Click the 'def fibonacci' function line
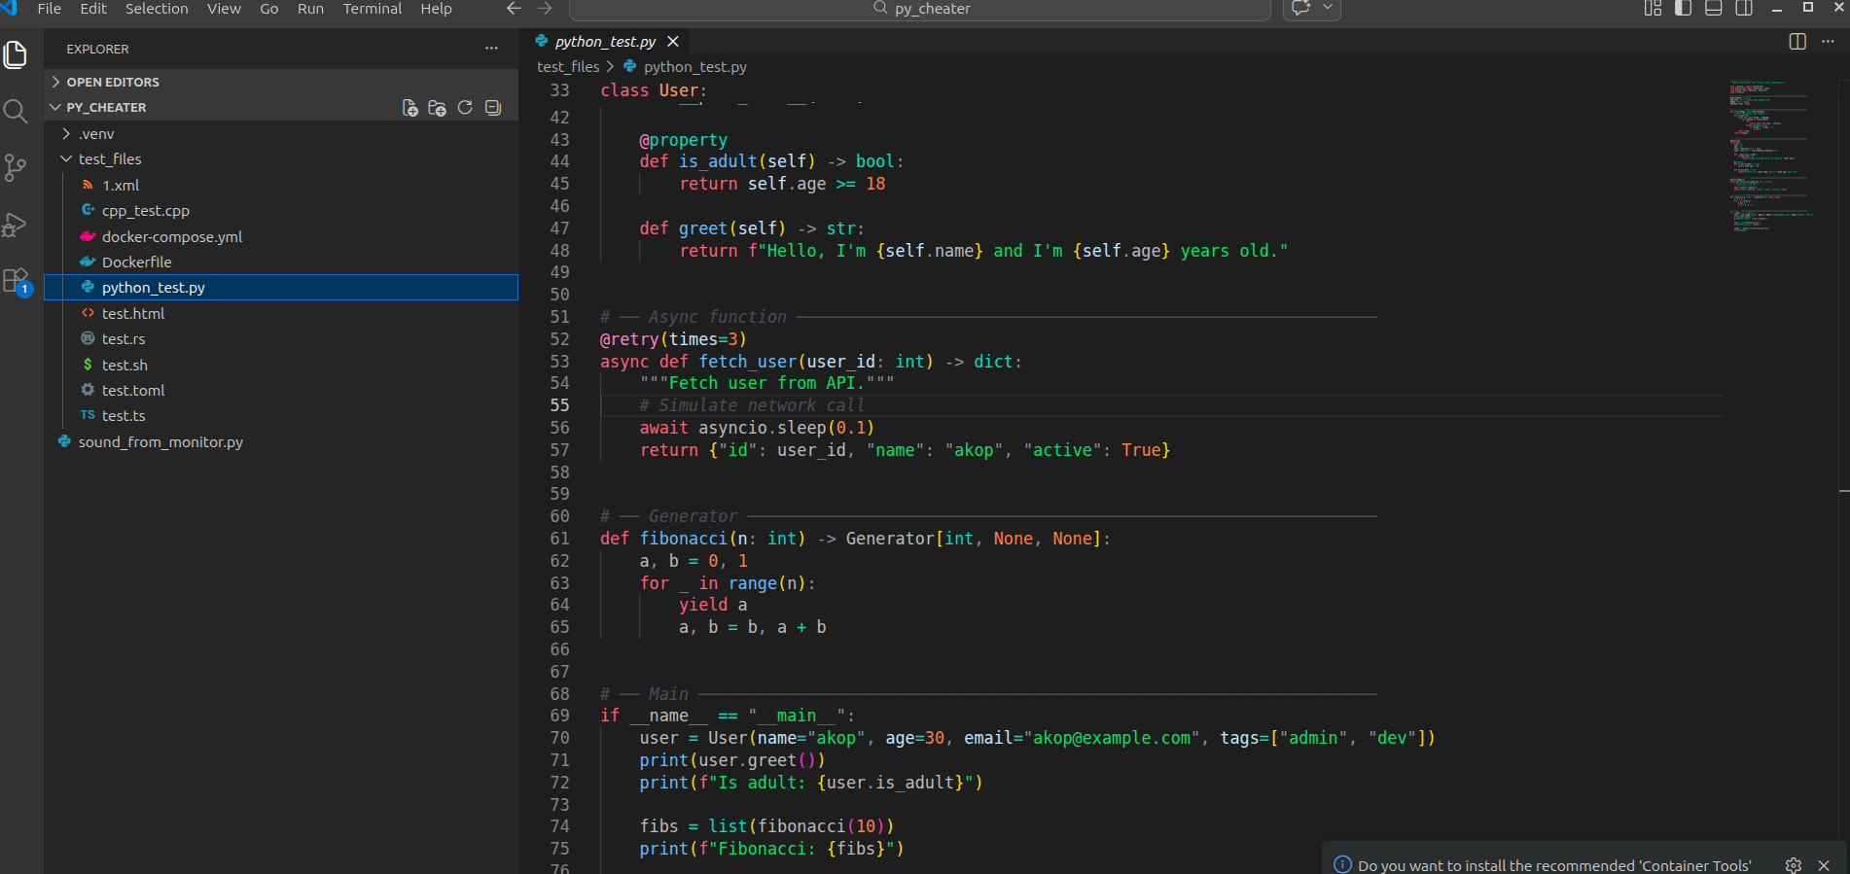Viewport: 1850px width, 874px height. pos(856,539)
